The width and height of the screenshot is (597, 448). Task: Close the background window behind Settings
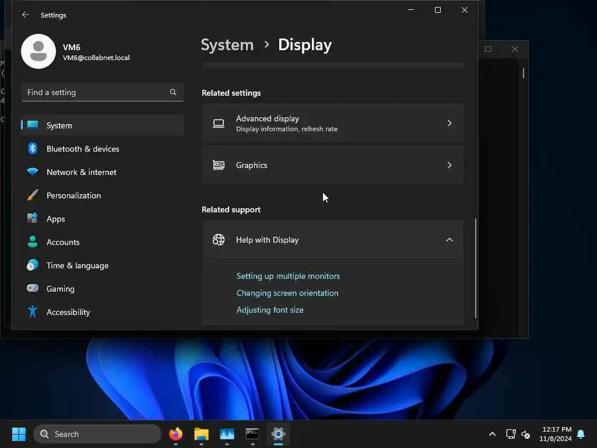pos(514,49)
